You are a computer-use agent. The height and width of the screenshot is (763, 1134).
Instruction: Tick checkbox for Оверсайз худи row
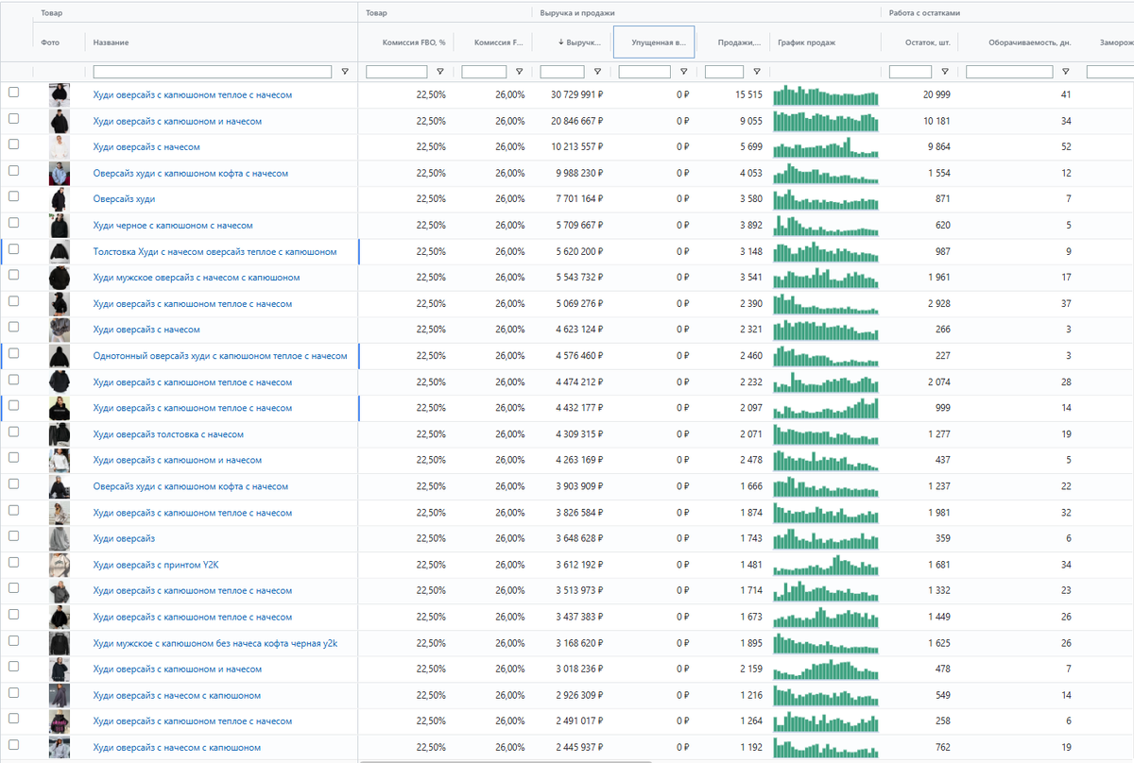pos(13,196)
